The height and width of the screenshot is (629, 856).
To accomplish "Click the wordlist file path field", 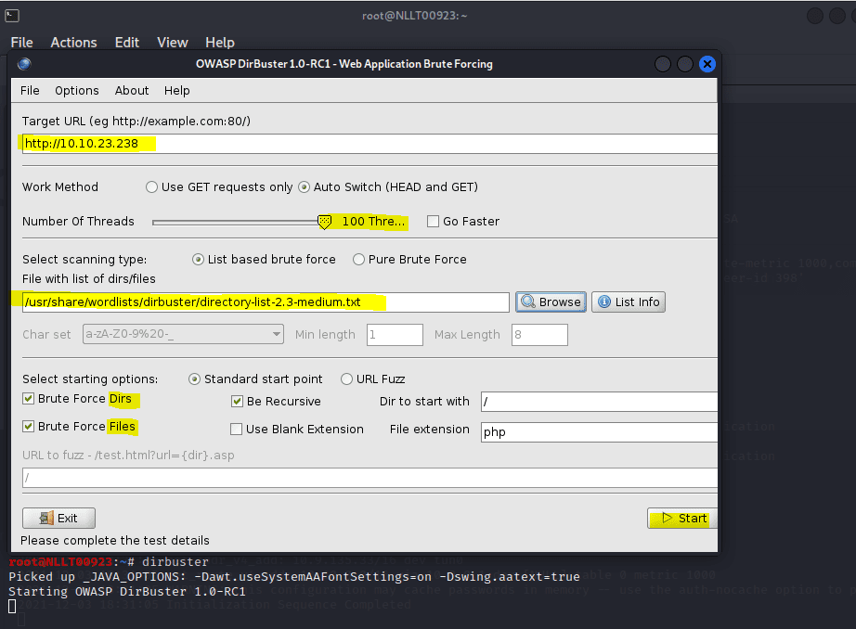I will coord(266,302).
